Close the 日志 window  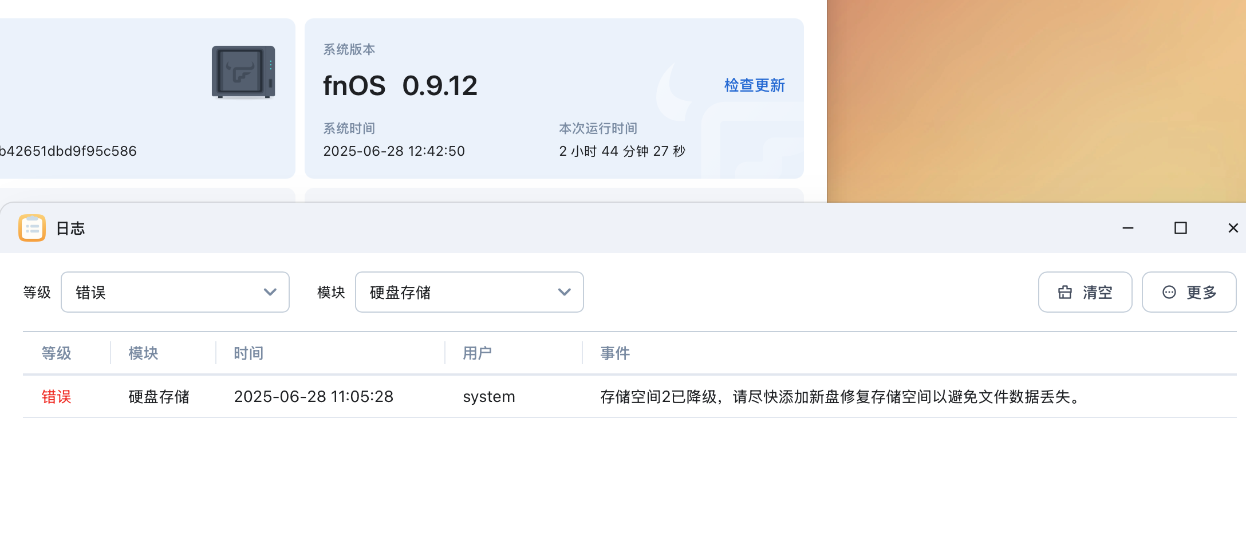tap(1233, 228)
